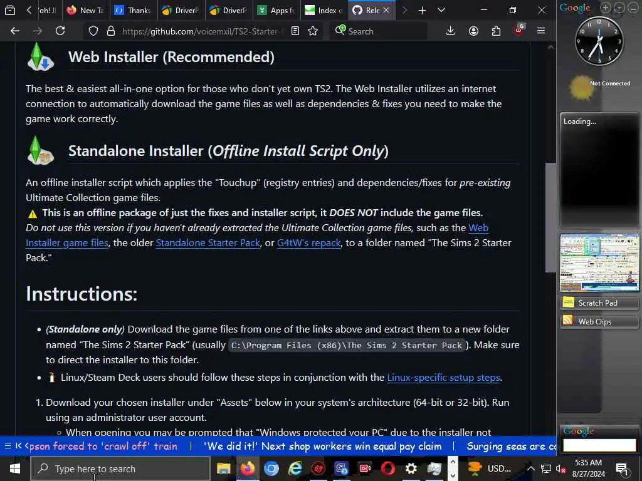This screenshot has width=642, height=481.
Task: Open the Standalone Starter Pack link
Action: pyautogui.click(x=208, y=243)
